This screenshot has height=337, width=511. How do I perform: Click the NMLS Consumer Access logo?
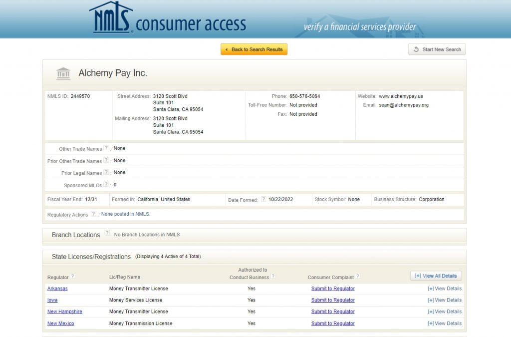[x=167, y=19]
